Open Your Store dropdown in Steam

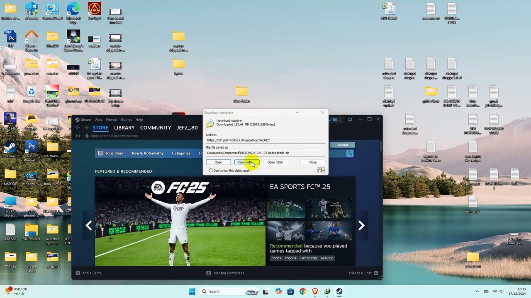(x=111, y=153)
